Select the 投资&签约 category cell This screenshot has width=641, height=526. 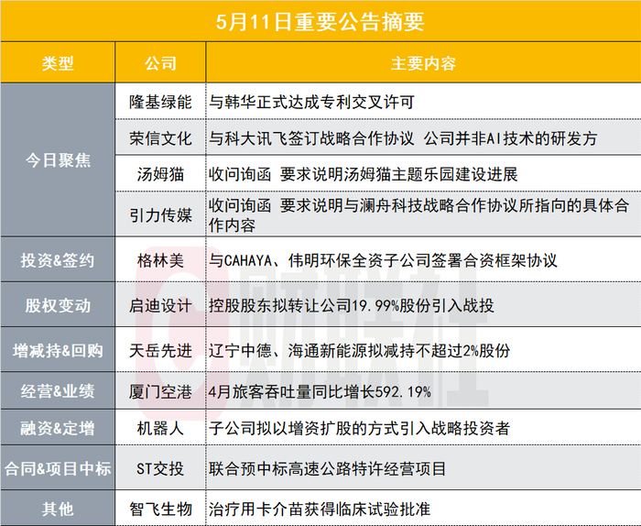[x=58, y=259]
